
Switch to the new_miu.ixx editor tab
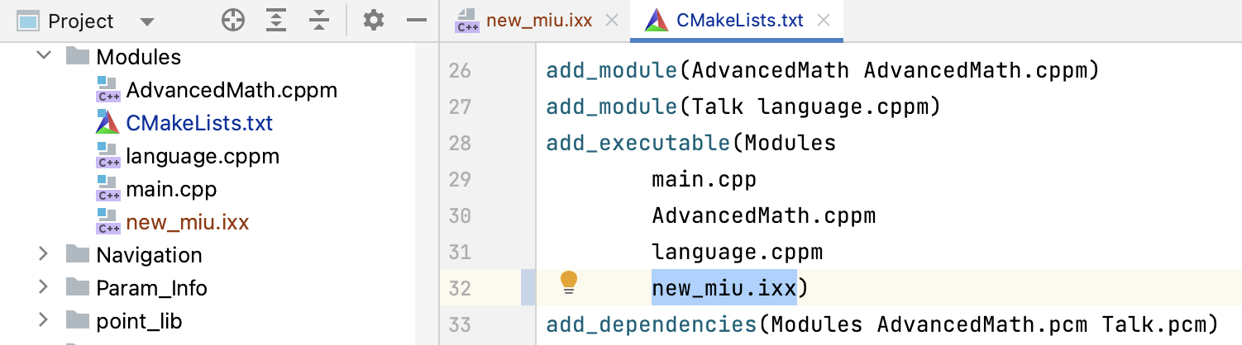(538, 21)
